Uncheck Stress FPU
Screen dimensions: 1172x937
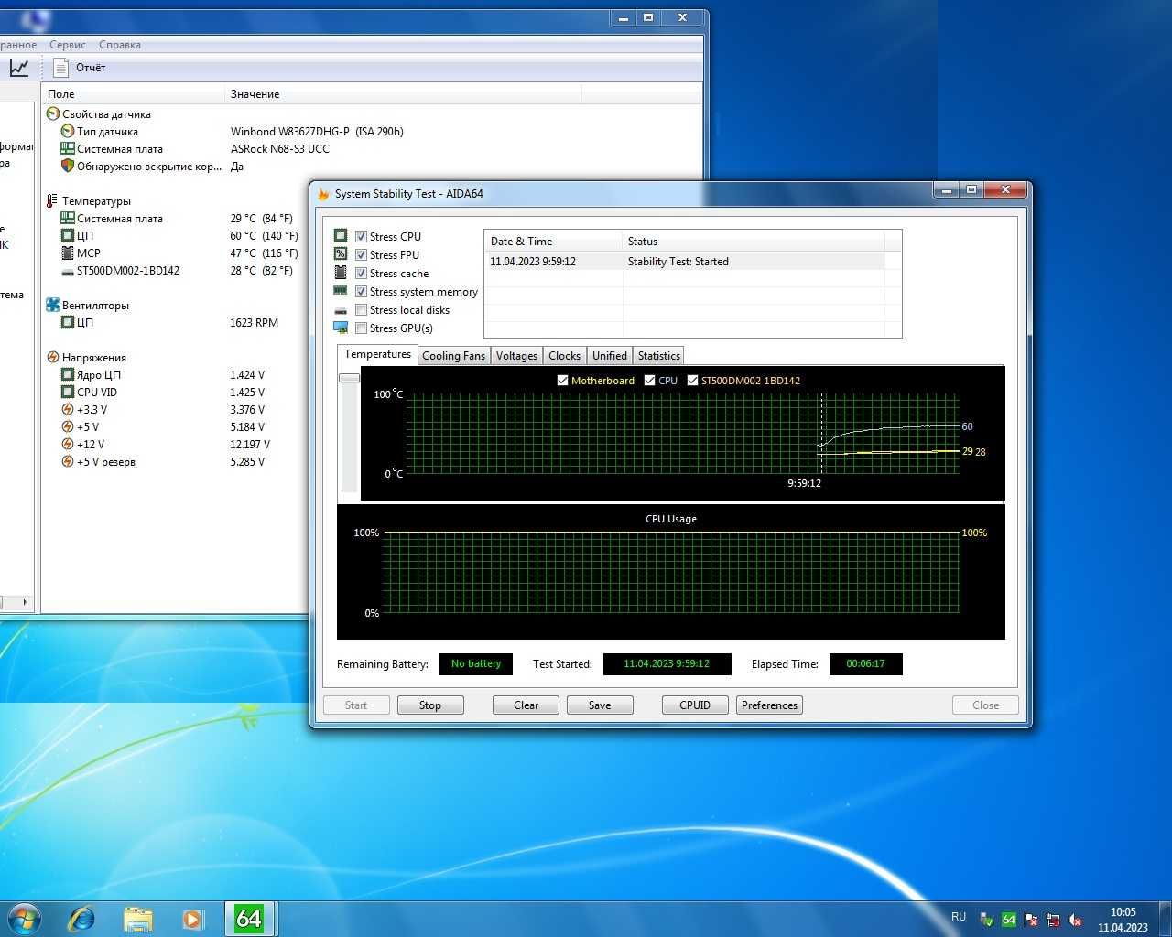pos(361,254)
